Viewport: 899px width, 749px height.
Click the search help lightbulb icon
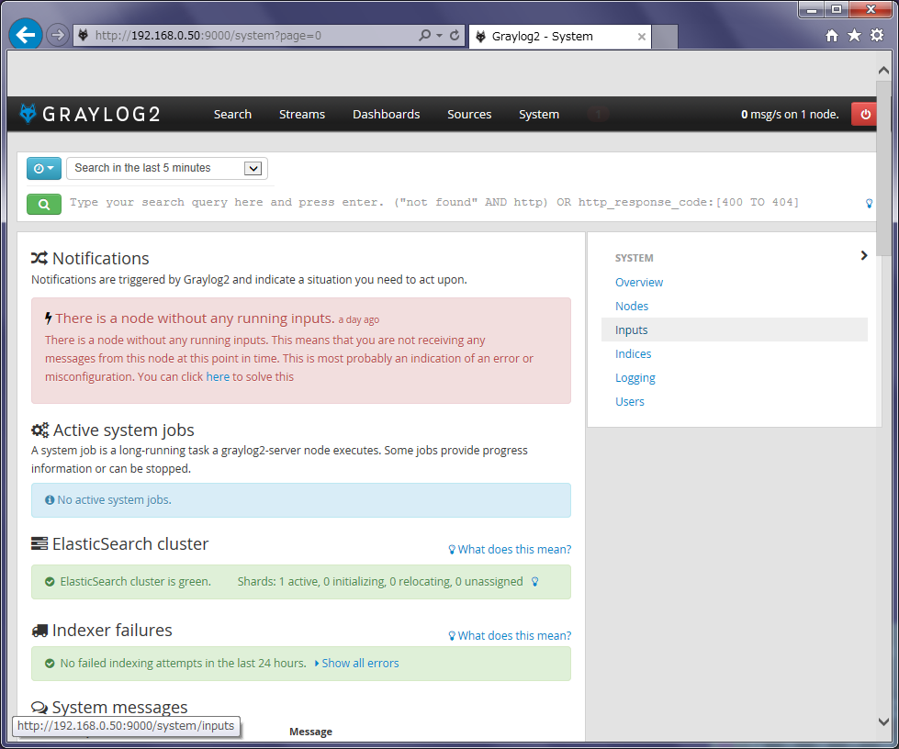pos(870,204)
